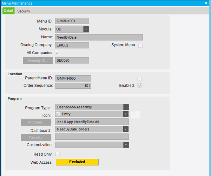Open the Customization dropdown
The image size is (211, 176).
point(126,145)
